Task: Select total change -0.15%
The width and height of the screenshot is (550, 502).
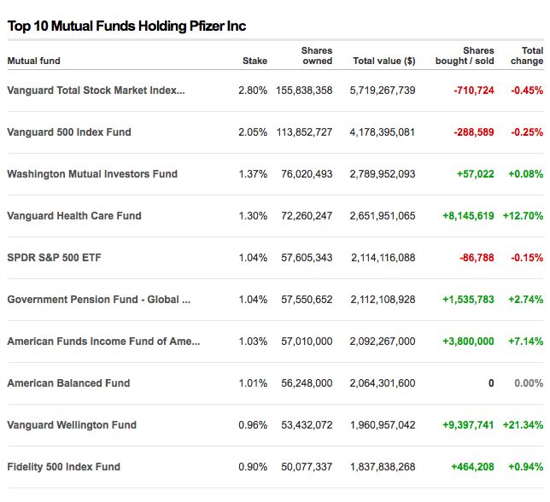Action: point(527,258)
